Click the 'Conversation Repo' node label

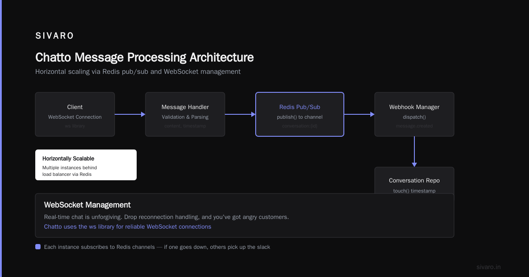414,180
